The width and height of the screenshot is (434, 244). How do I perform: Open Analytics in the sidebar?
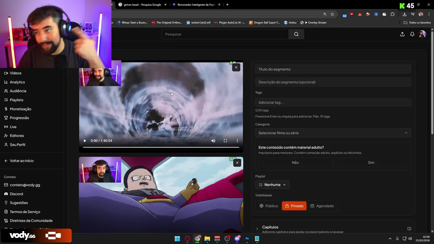click(x=15, y=82)
